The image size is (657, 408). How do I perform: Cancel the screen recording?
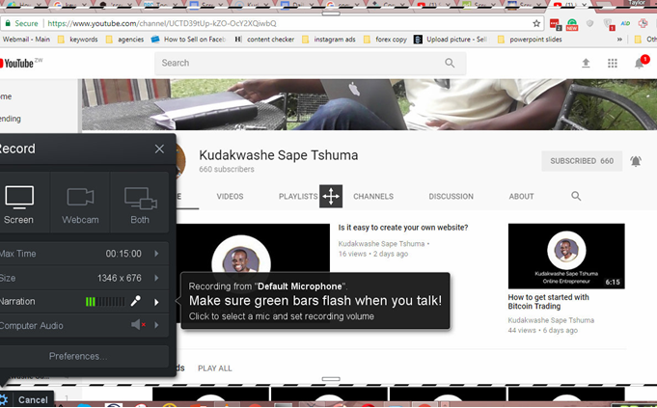pos(33,399)
